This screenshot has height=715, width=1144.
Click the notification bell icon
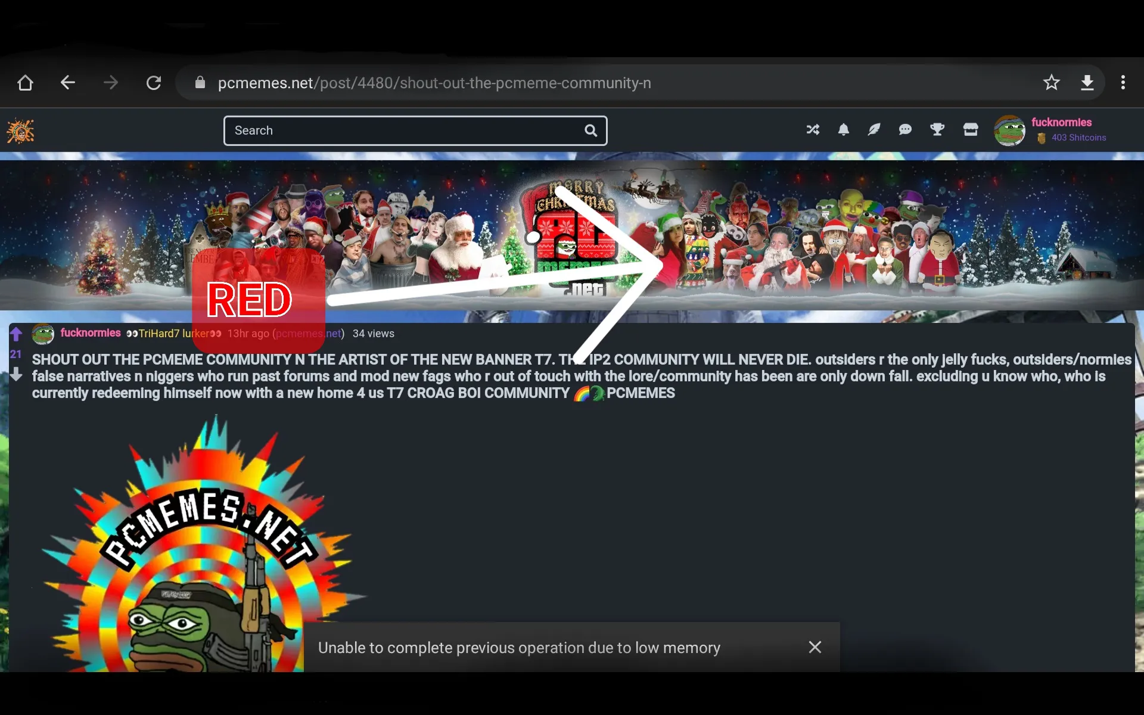point(843,129)
